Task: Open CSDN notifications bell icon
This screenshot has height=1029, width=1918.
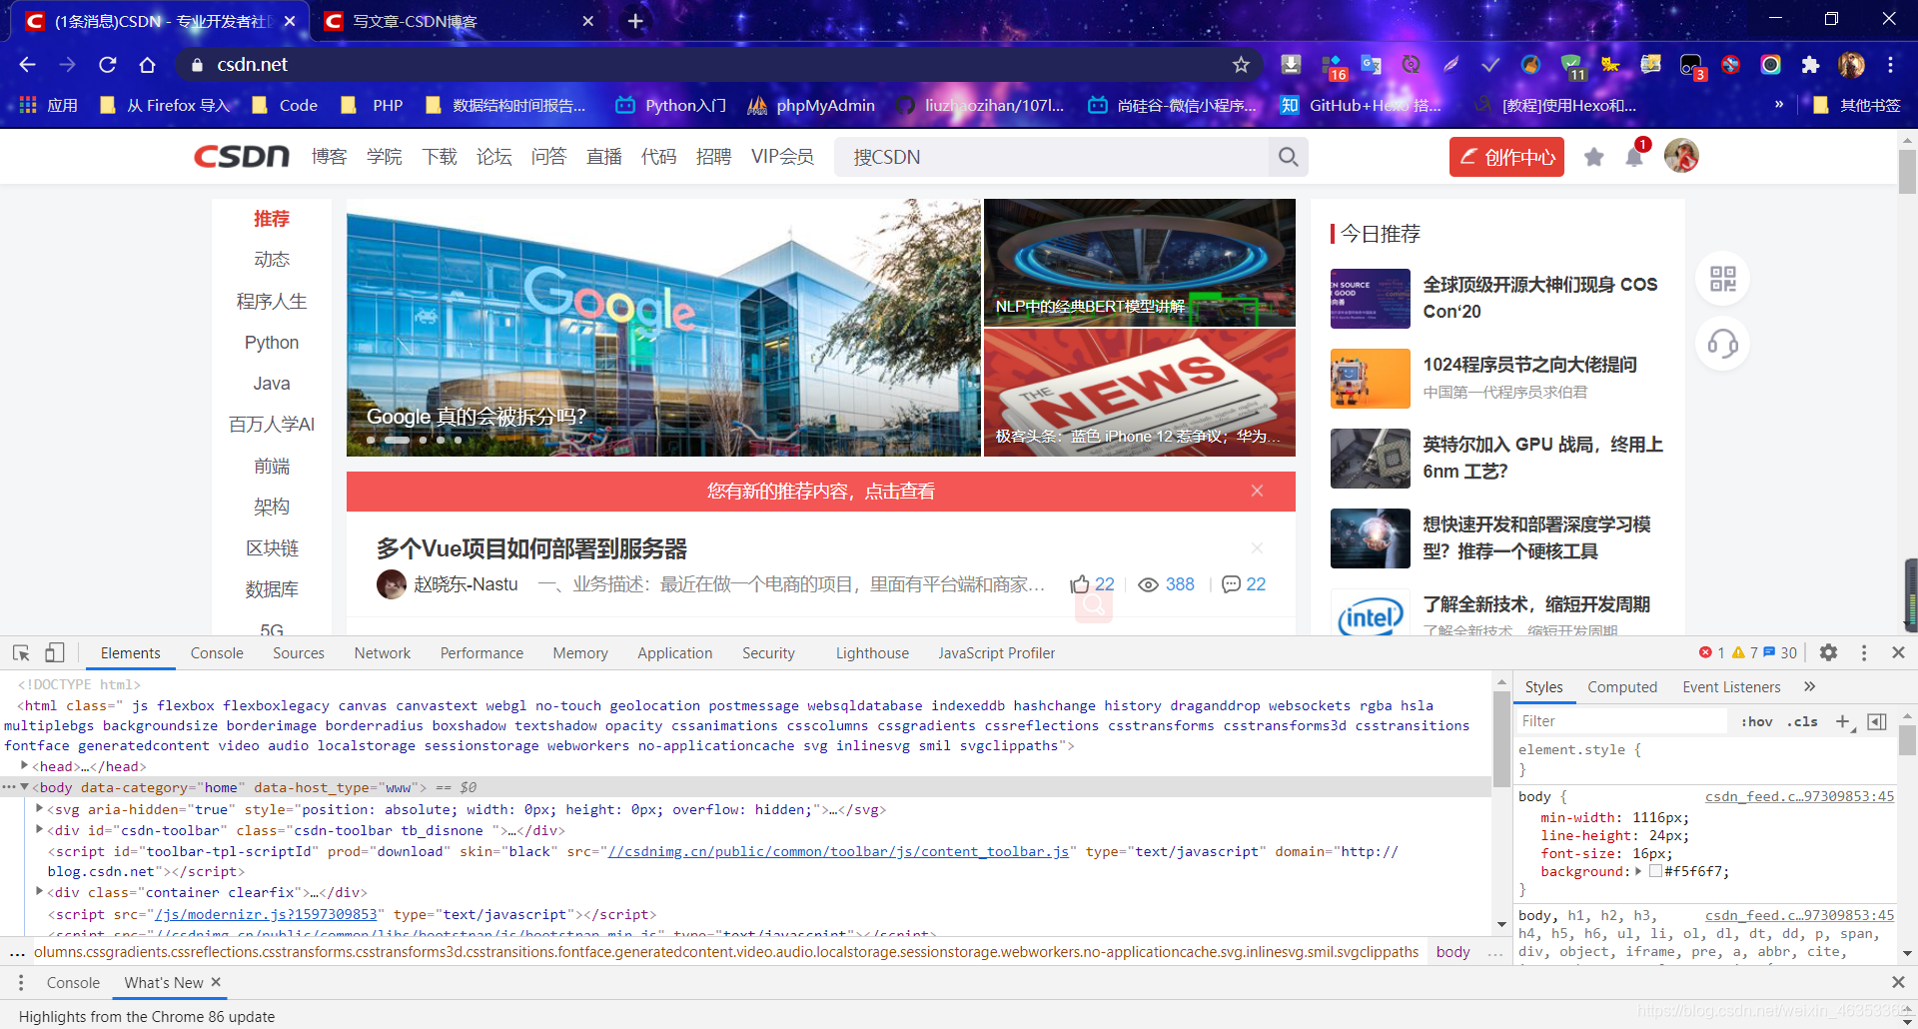Action: pos(1634,157)
